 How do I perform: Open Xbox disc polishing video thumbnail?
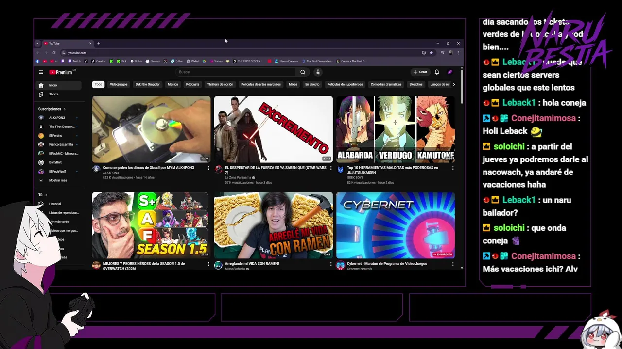152,129
